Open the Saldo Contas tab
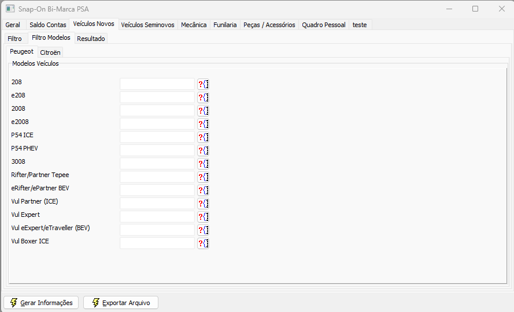 pos(48,25)
